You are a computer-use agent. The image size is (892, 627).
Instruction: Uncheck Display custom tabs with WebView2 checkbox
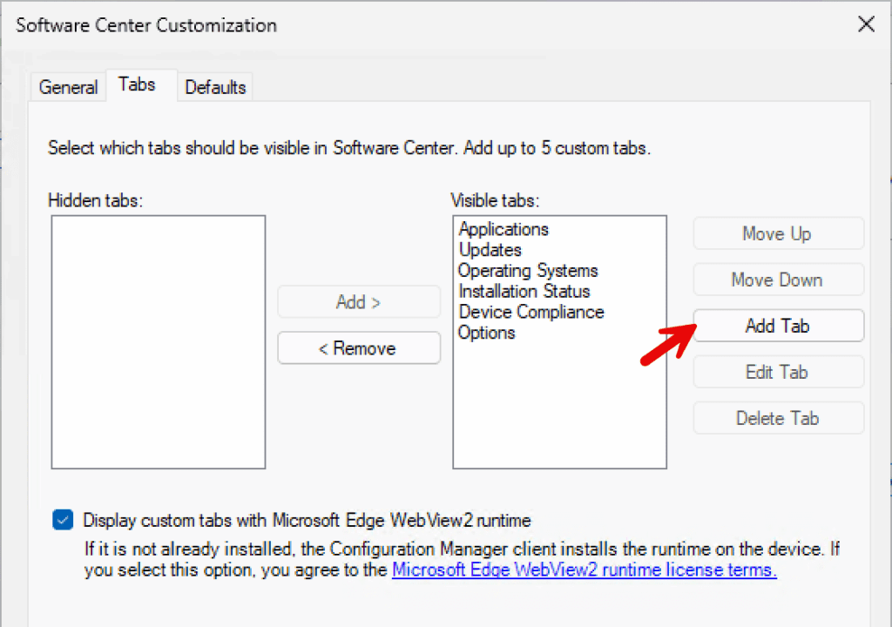[x=63, y=521]
